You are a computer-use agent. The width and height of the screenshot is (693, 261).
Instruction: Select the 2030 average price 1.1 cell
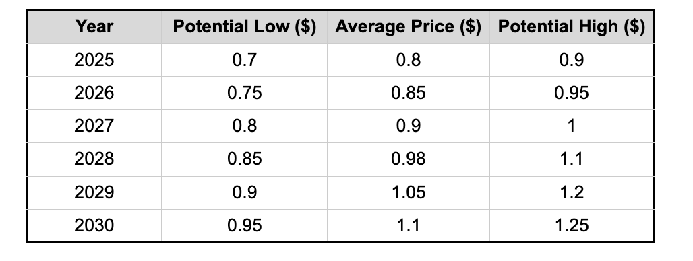409,225
